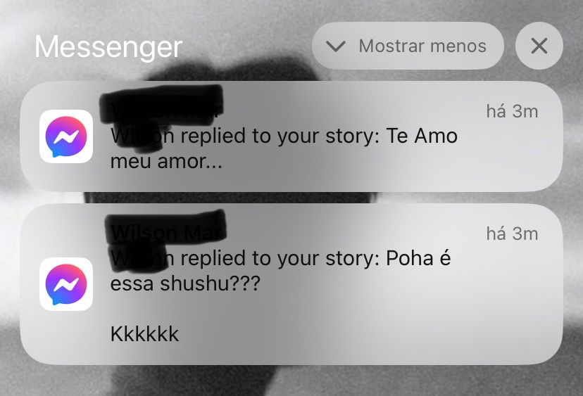Tap the wallpaper gap between the two notifications

coord(291,198)
